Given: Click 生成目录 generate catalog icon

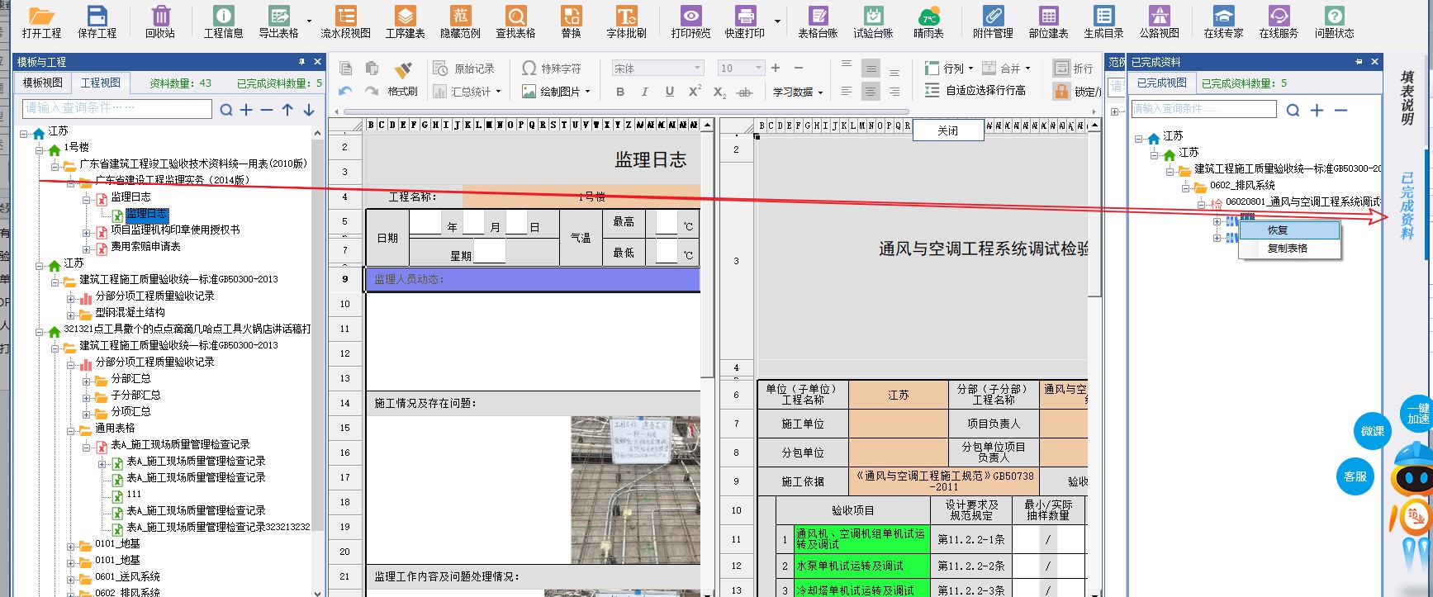Looking at the screenshot, I should [x=1103, y=22].
